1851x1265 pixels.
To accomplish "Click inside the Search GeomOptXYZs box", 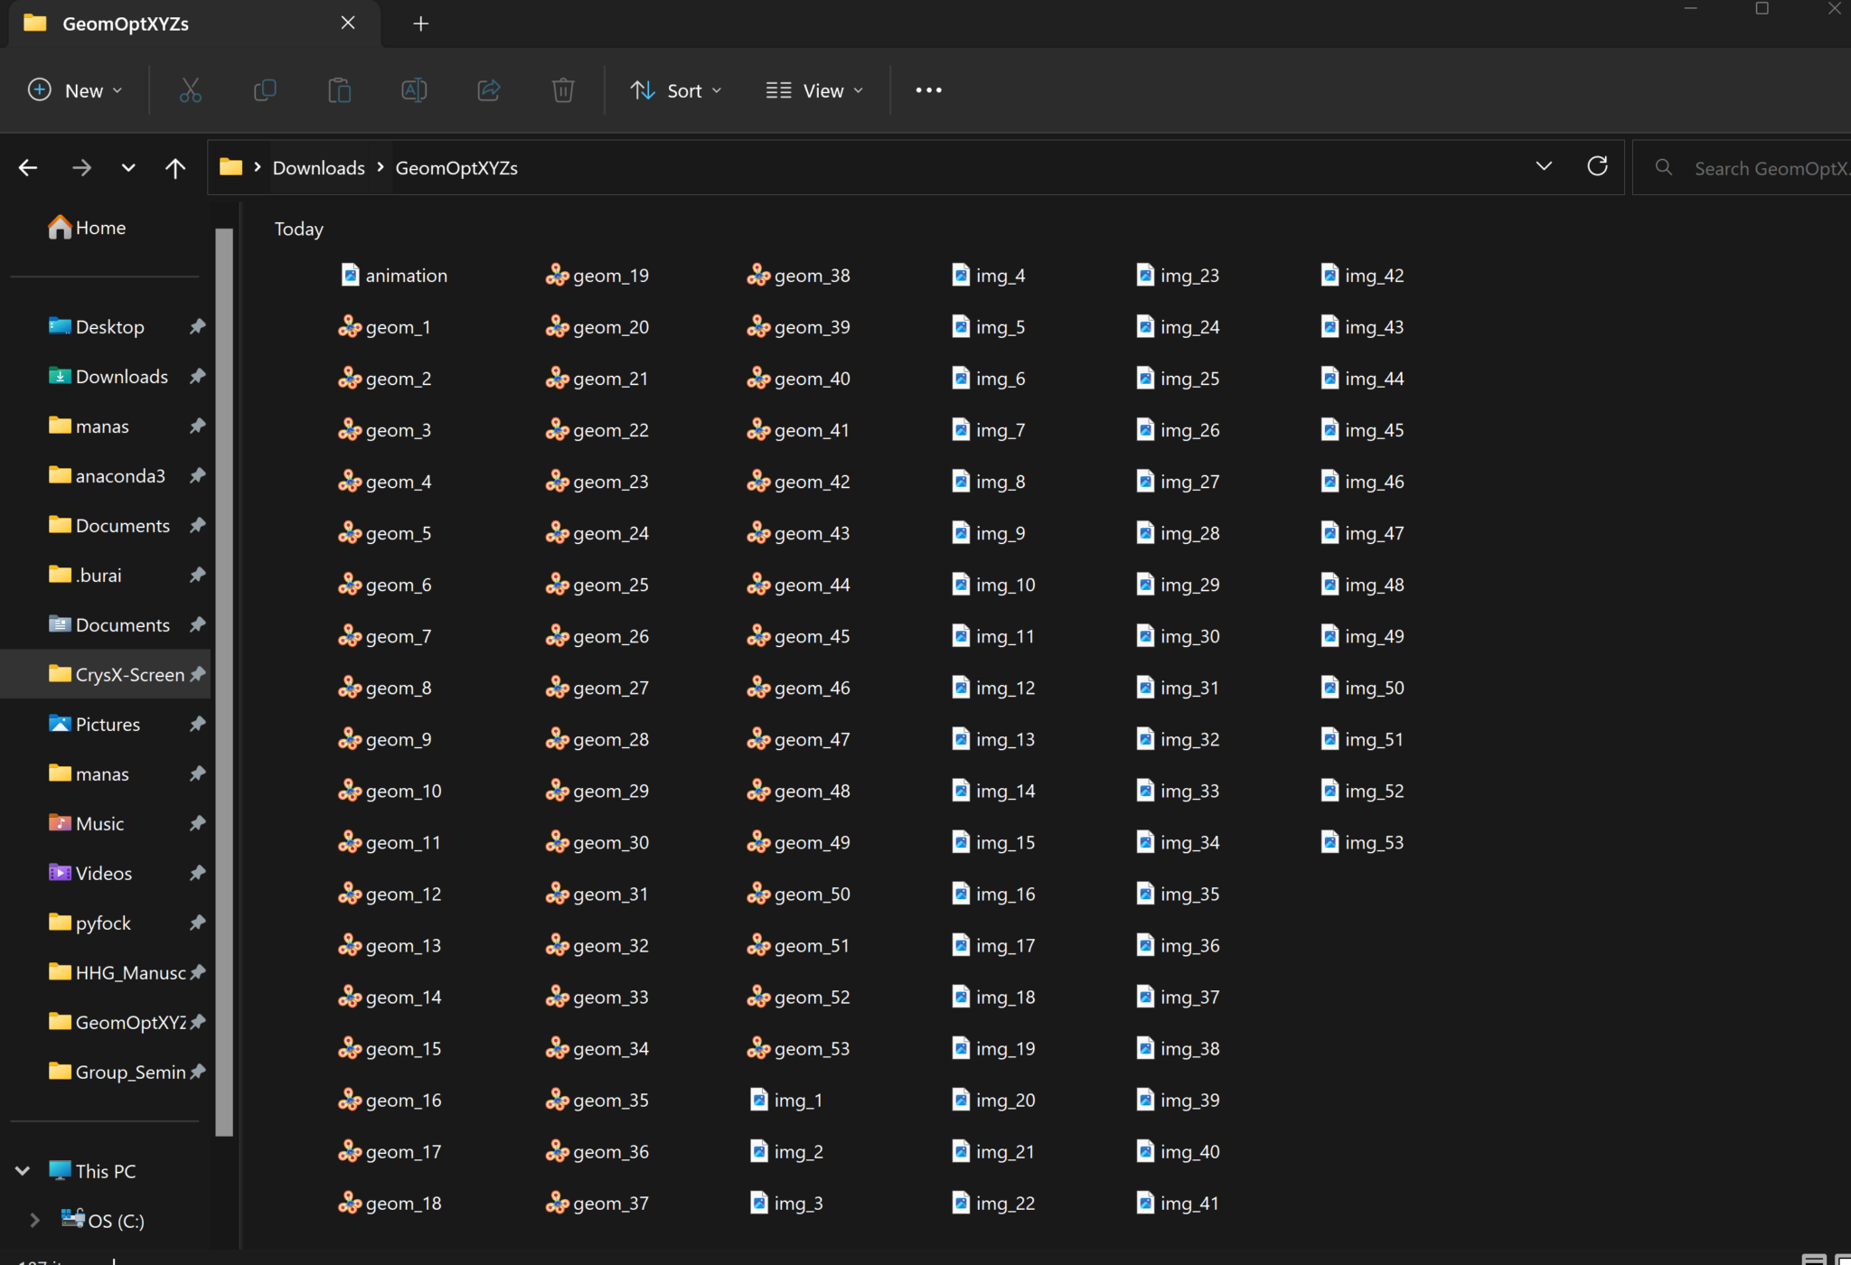I will (1762, 167).
